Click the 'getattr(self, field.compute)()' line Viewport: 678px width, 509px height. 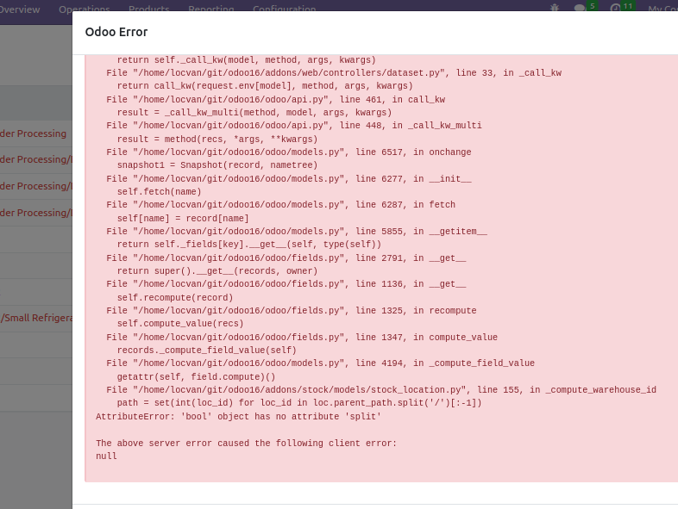[x=196, y=377]
